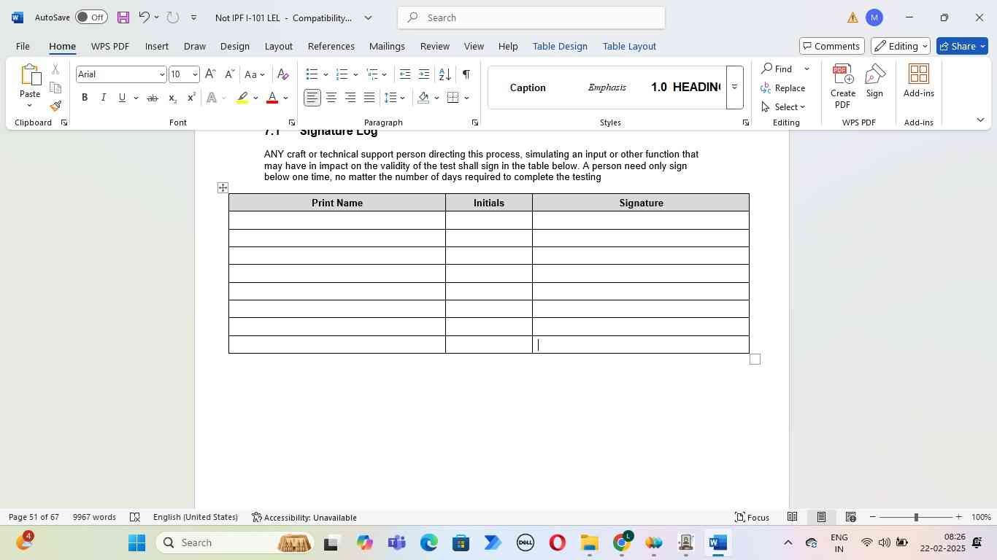Viewport: 997px width, 560px height.
Task: Open File Explorer from taskbar
Action: point(589,543)
